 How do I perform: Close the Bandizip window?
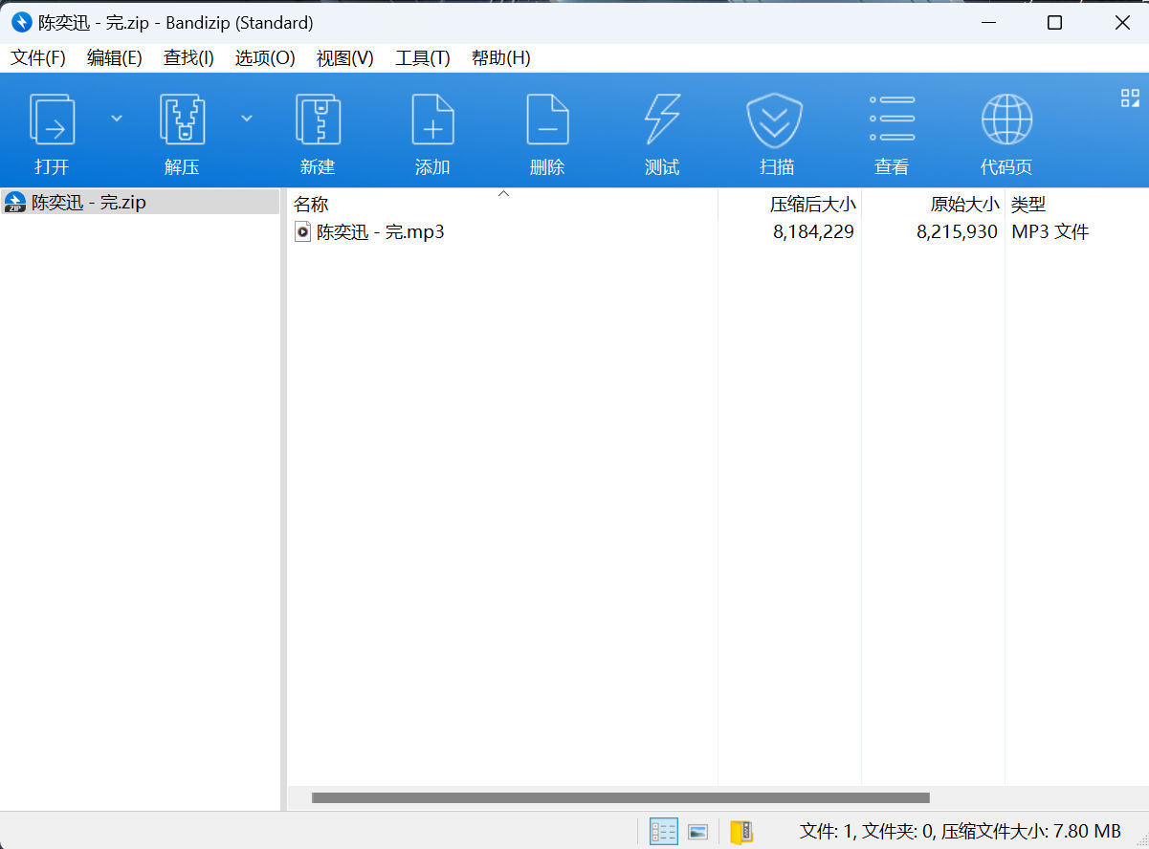(1123, 23)
